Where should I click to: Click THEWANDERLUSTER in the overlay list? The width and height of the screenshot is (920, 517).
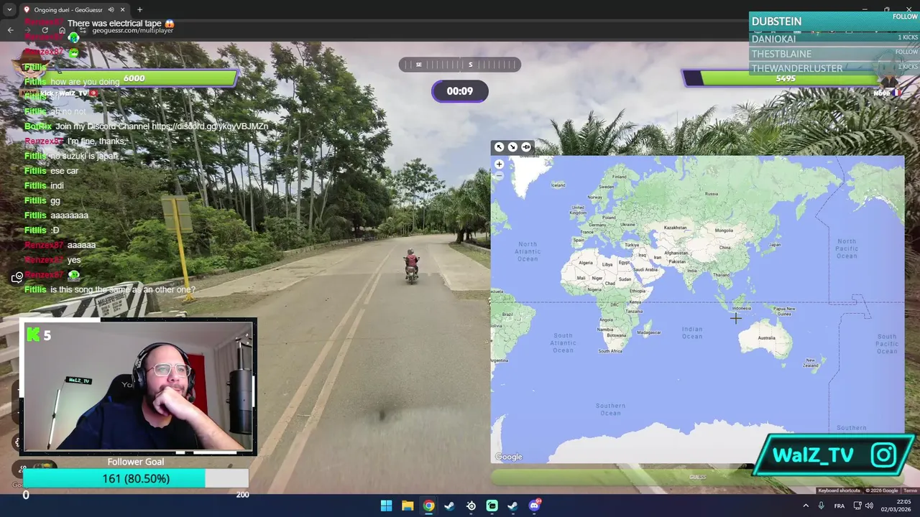click(x=797, y=68)
